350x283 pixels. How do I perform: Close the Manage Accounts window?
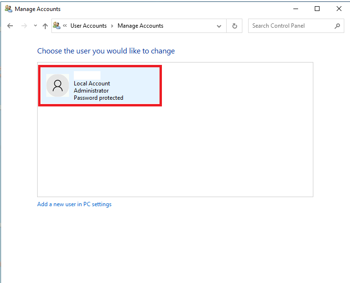[x=339, y=9]
